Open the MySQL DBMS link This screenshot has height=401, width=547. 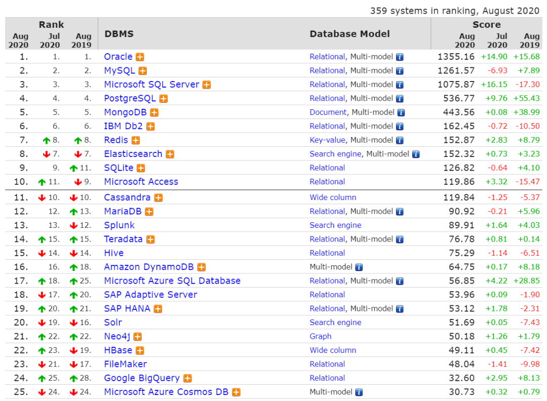click(120, 70)
